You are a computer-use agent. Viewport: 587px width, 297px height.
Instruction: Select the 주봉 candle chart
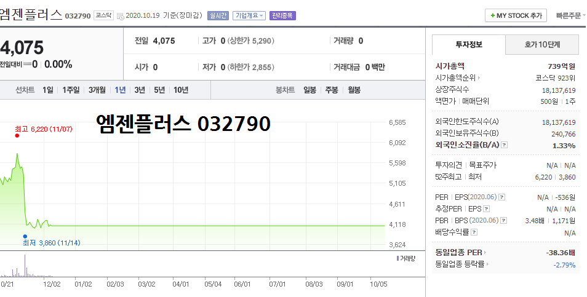click(331, 90)
